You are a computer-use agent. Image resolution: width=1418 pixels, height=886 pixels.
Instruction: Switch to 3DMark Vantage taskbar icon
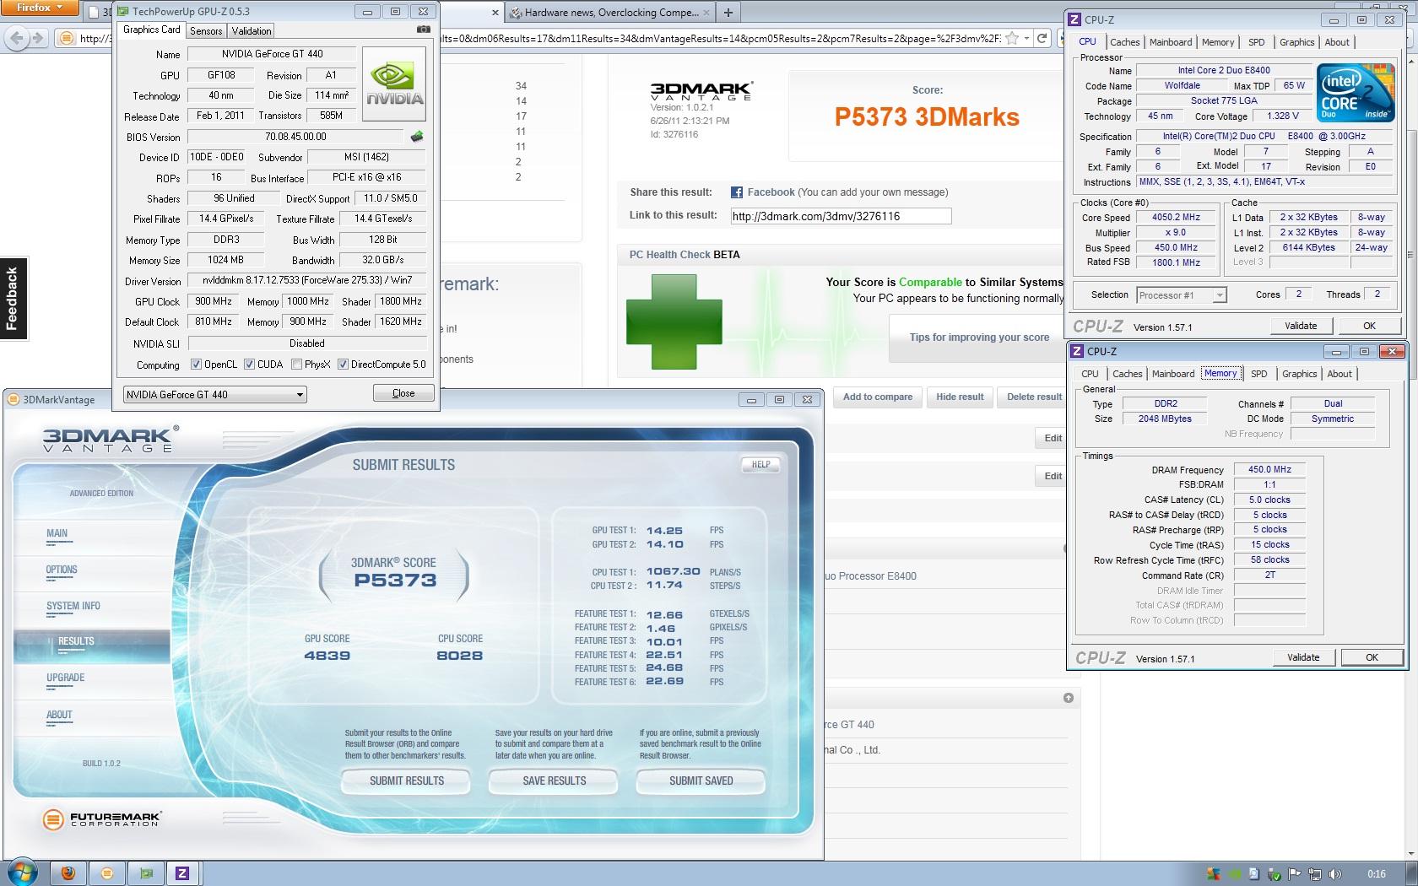107,873
